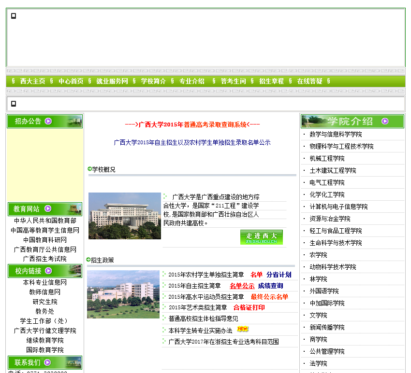Screen dimensions: 411x373
Task: Click the green arrow icon beside 招生政策
Action: point(88,260)
